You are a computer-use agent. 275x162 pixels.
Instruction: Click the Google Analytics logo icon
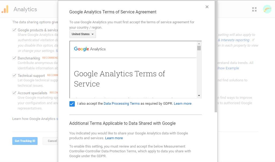pos(5,9)
